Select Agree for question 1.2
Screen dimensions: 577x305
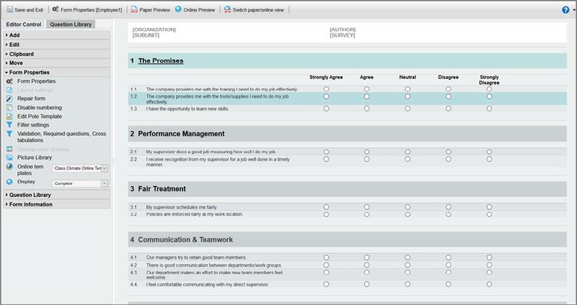coord(367,96)
